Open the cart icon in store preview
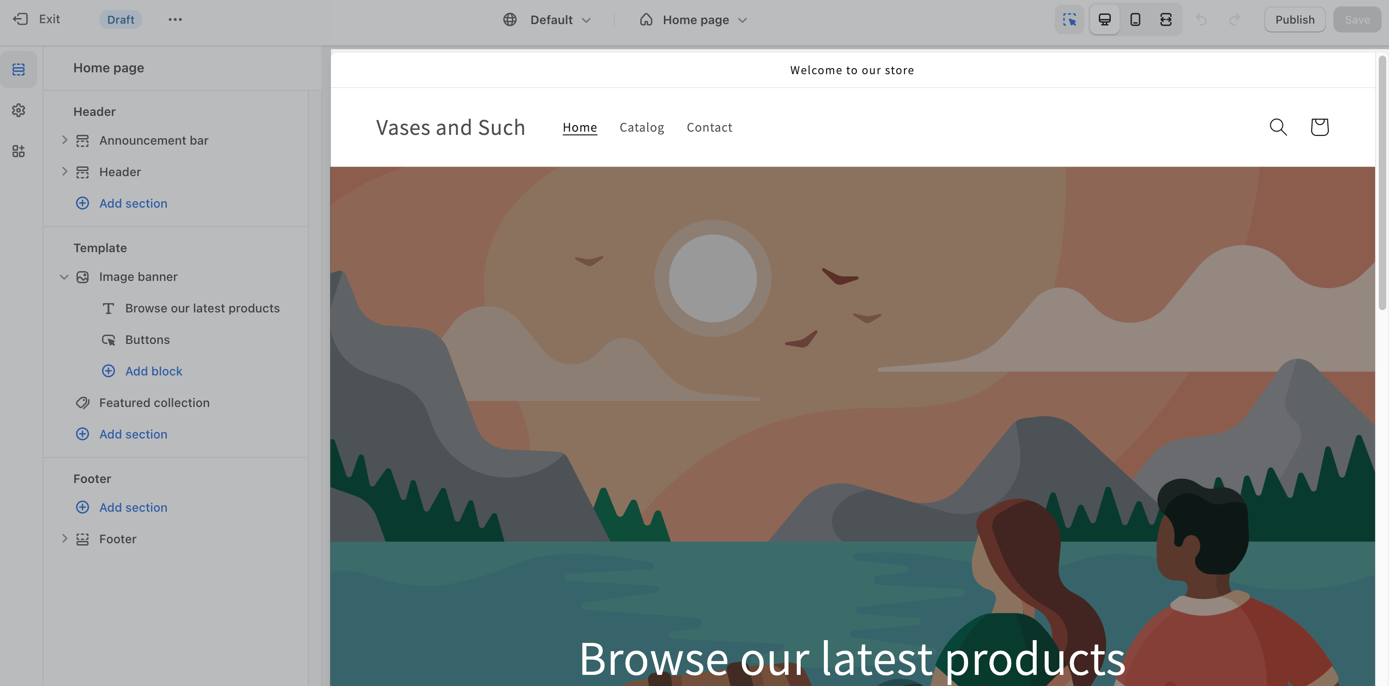Image resolution: width=1389 pixels, height=686 pixels. (x=1319, y=127)
